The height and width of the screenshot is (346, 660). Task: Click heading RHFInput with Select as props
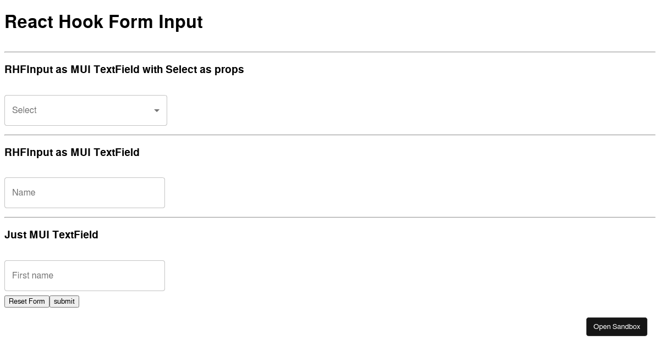pos(124,69)
